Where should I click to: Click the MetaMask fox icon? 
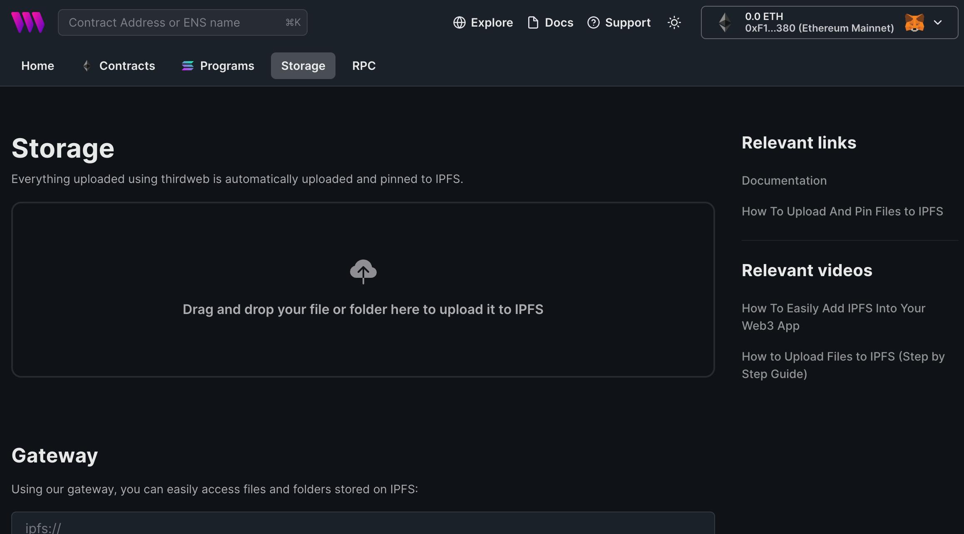click(x=914, y=22)
